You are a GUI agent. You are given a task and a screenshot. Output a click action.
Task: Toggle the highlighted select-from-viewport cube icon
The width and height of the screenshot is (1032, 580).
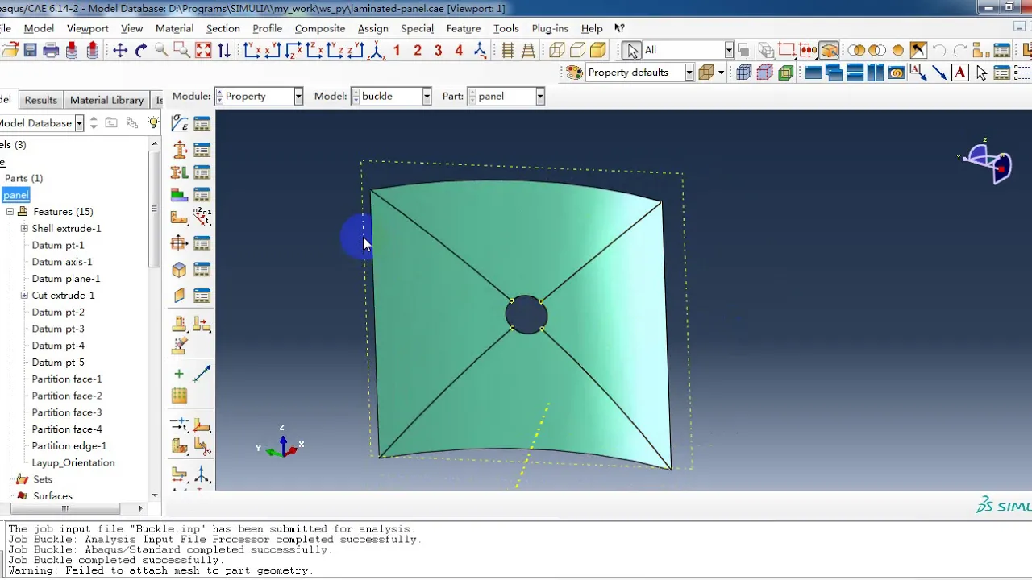click(x=829, y=50)
